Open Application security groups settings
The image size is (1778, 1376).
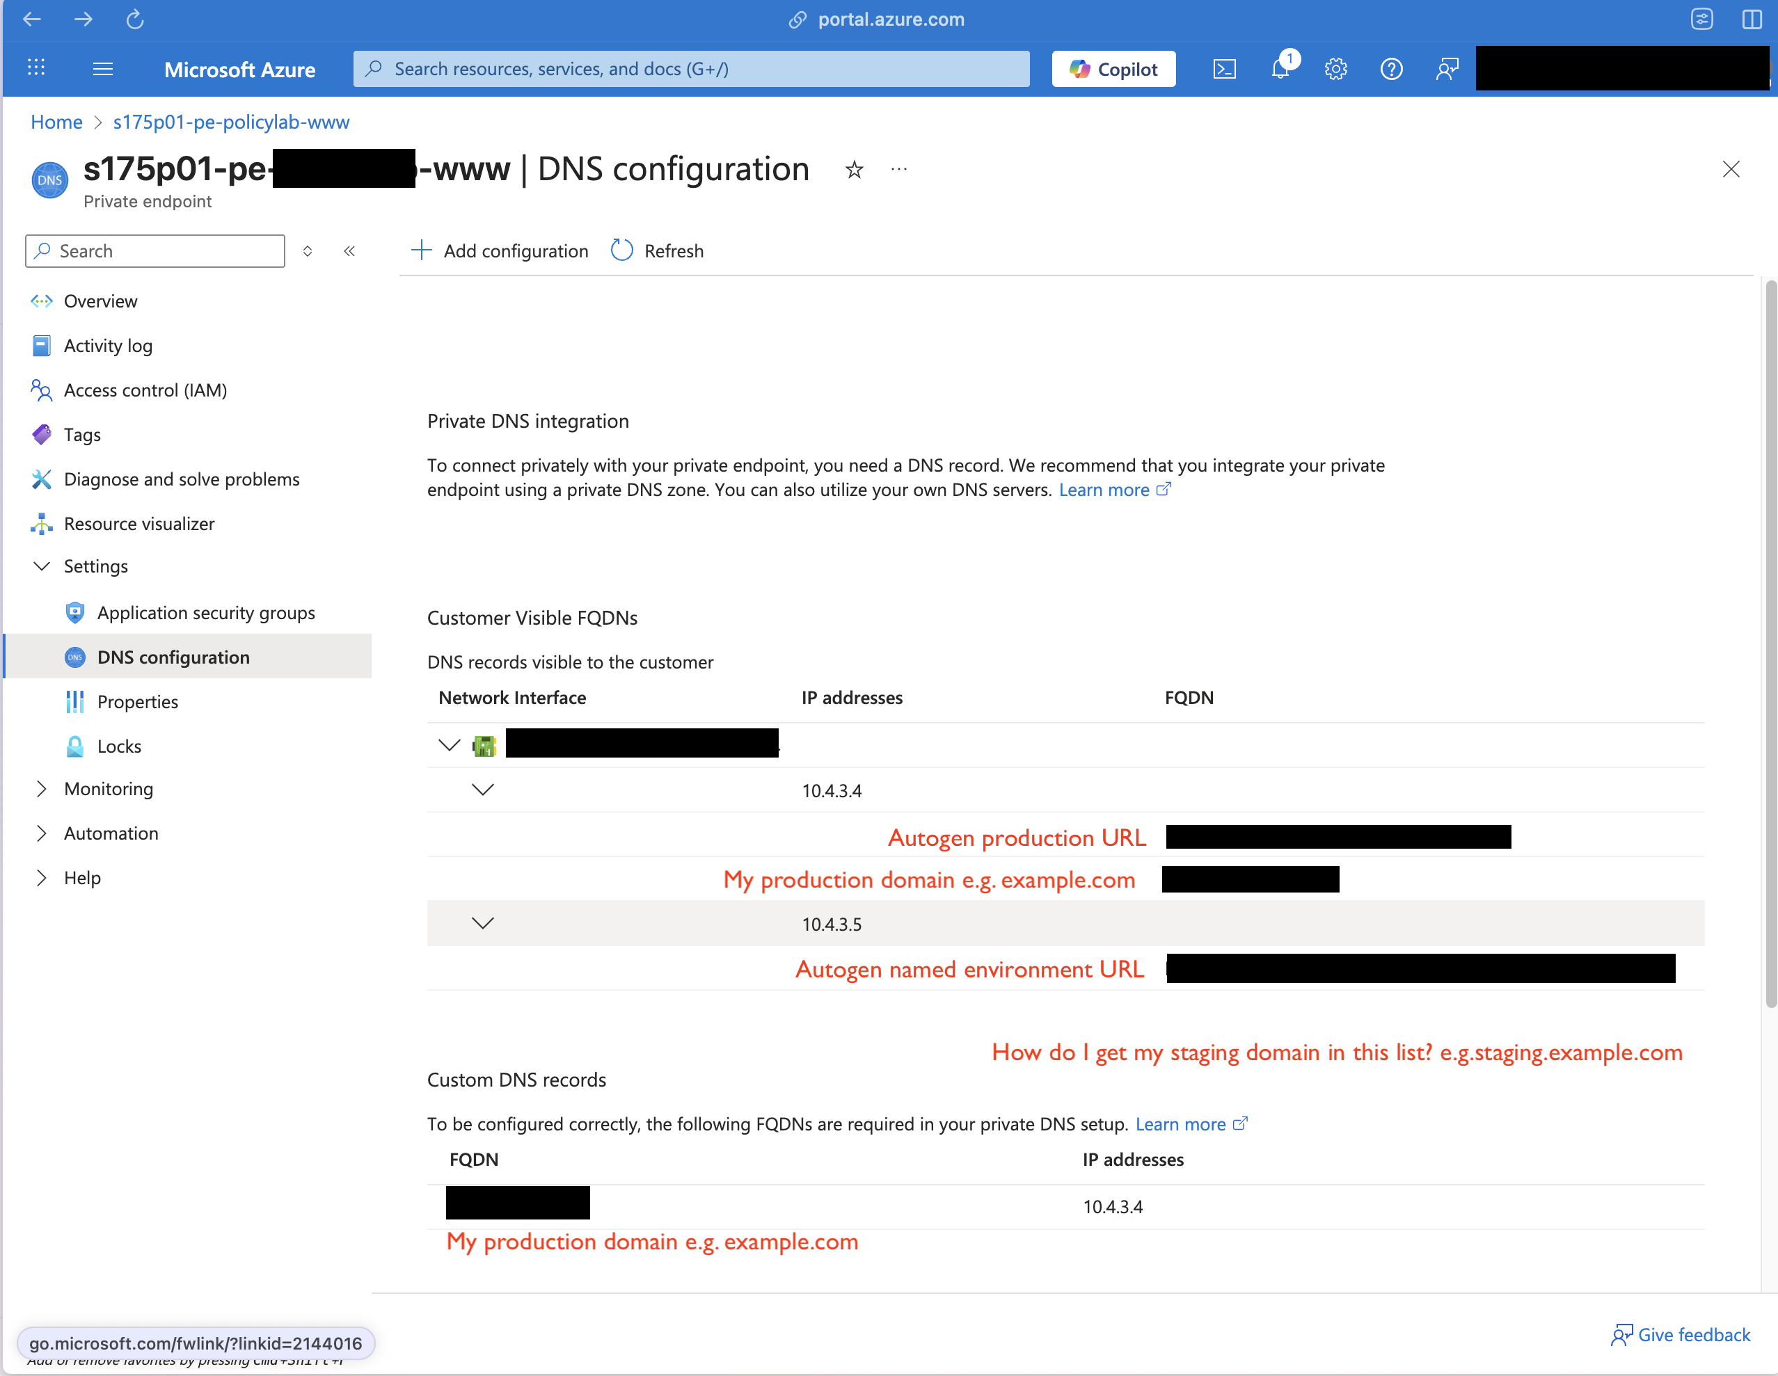tap(206, 613)
